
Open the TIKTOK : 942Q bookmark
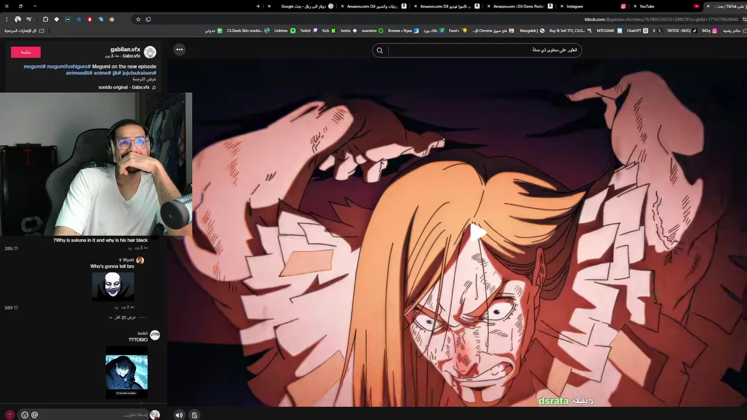coord(682,30)
